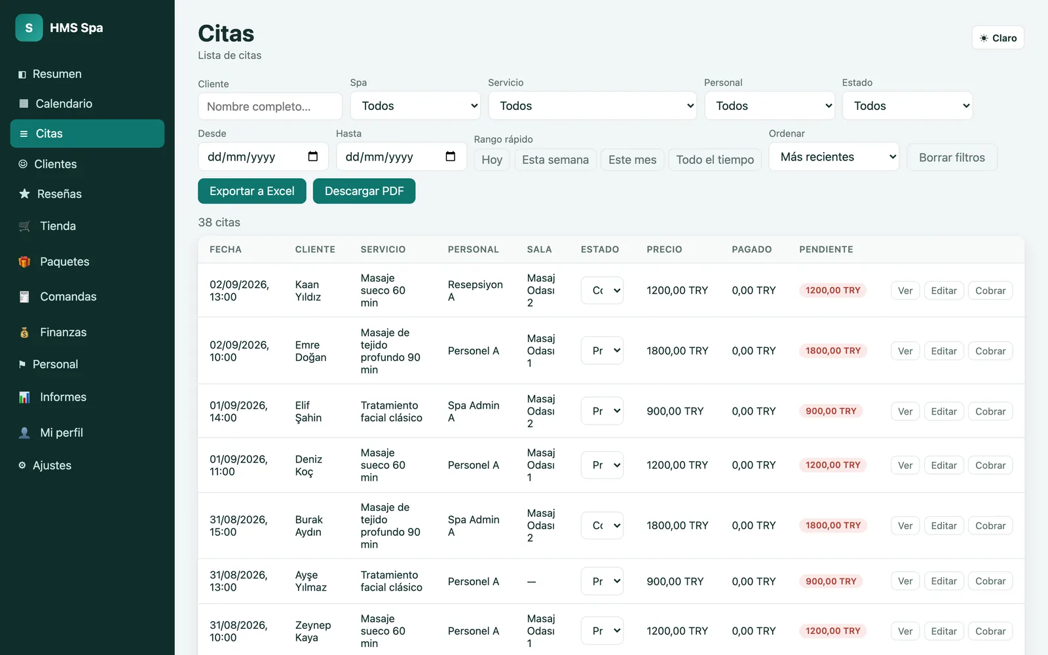Select the Hoy quick range filter
The width and height of the screenshot is (1048, 655).
492,160
